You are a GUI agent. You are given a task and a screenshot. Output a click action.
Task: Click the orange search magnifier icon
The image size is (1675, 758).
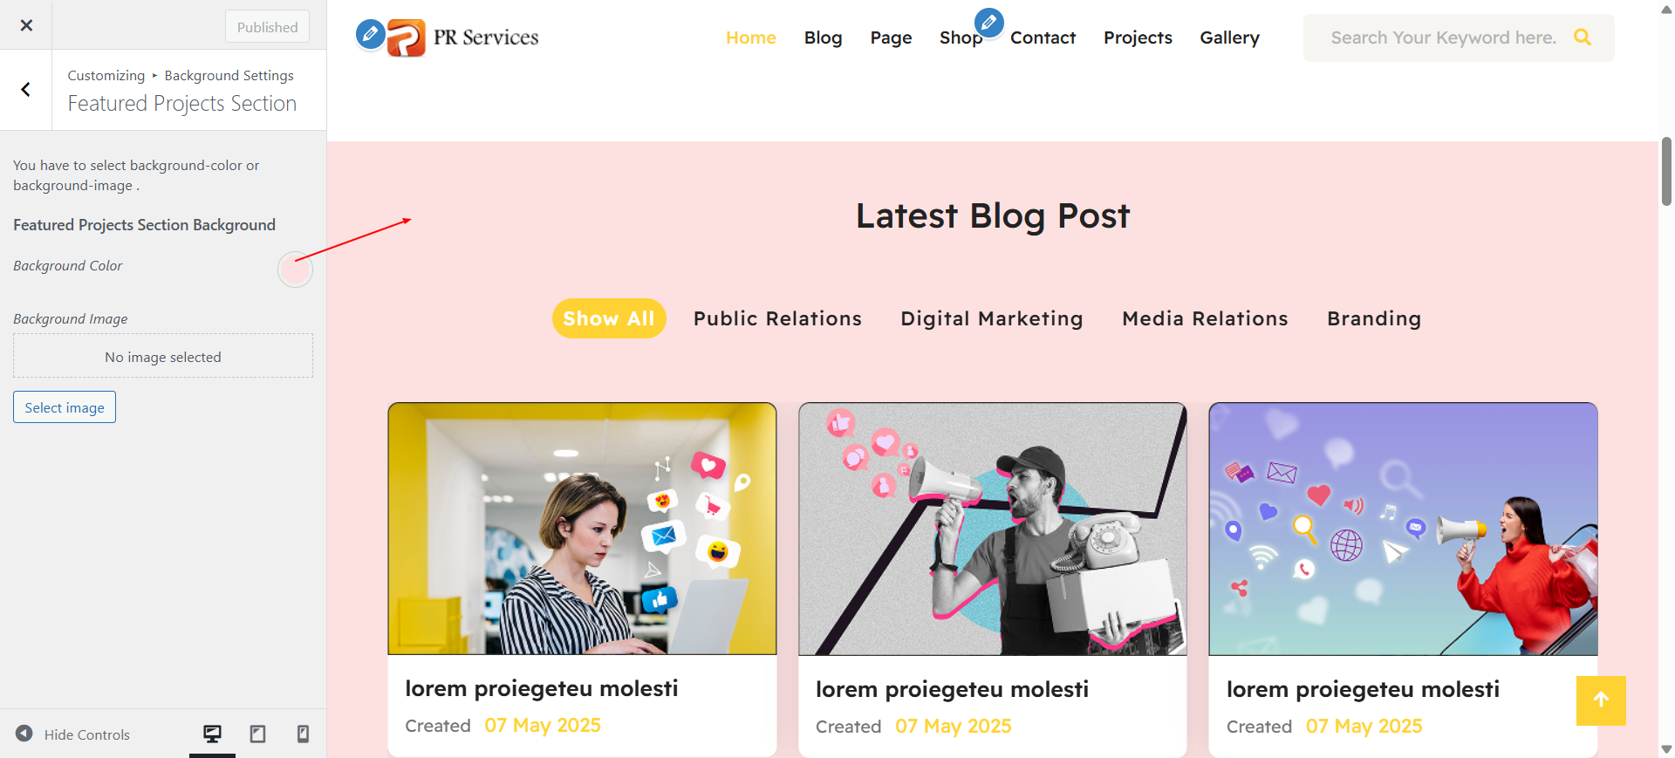point(1583,38)
